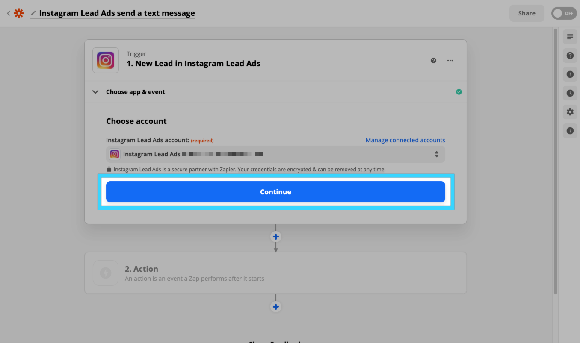Click the Instagram trigger app icon
Viewport: 580px width, 343px height.
tap(106, 60)
